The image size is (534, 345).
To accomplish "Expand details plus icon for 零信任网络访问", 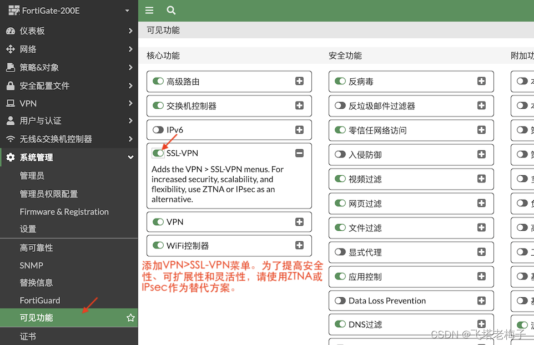I will tap(482, 130).
